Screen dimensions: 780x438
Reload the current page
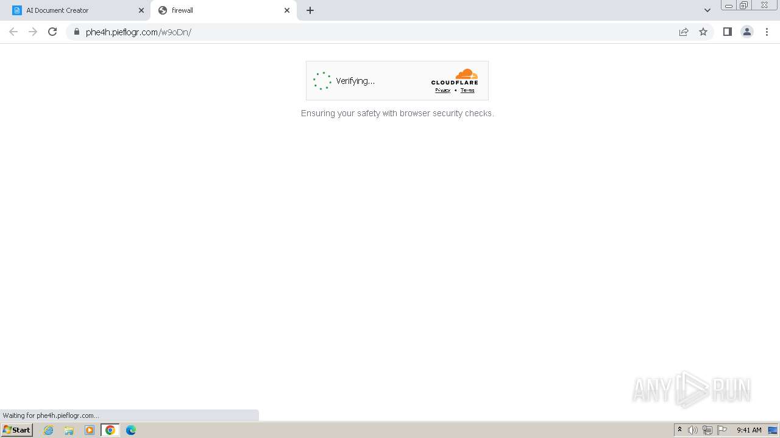(52, 32)
